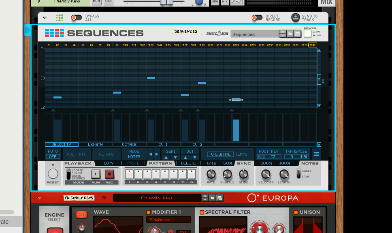Screen dimensions: 392x233
Task: Browse Europa patches with the folder icon
Action: tap(212, 198)
